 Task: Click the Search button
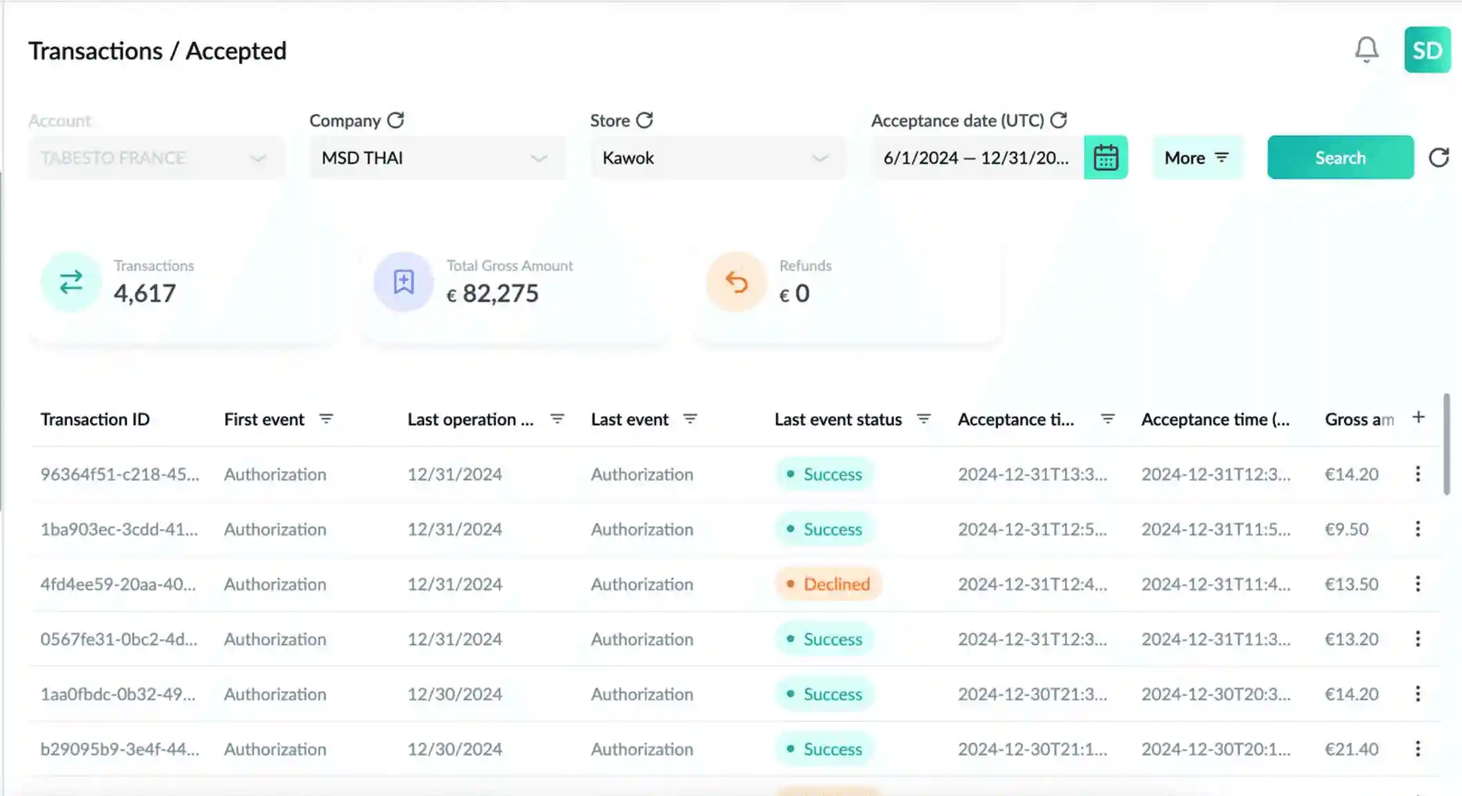1339,158
